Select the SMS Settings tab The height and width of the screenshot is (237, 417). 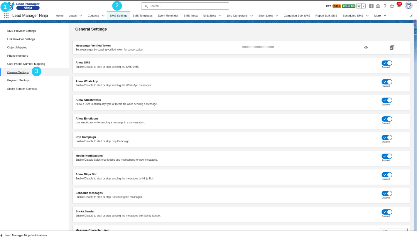[119, 16]
